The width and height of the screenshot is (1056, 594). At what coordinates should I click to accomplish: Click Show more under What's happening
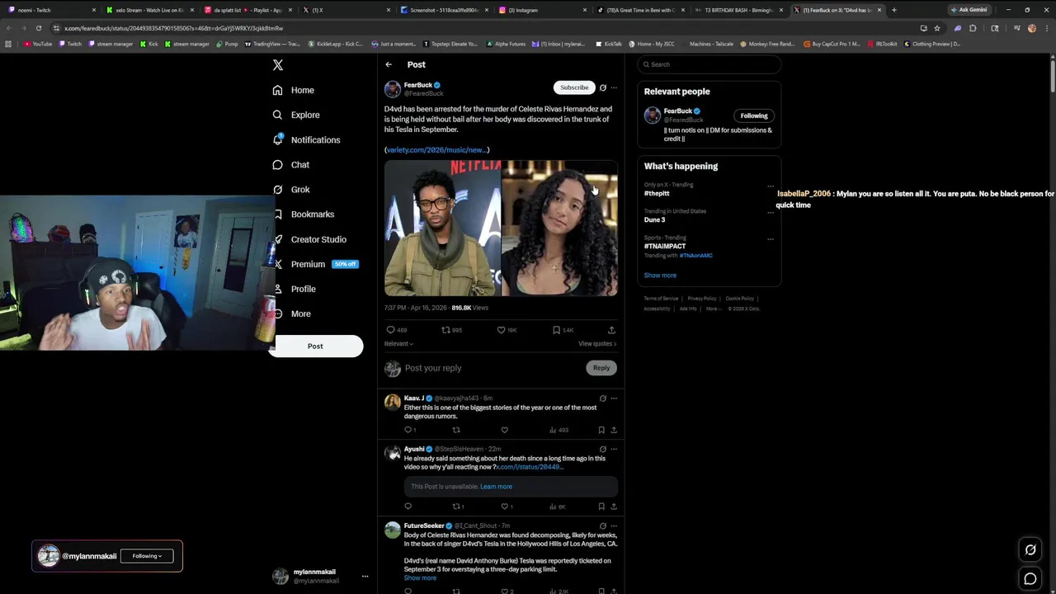click(660, 276)
